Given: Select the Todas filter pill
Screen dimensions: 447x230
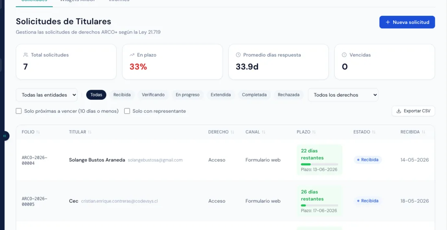Looking at the screenshot, I should point(96,95).
